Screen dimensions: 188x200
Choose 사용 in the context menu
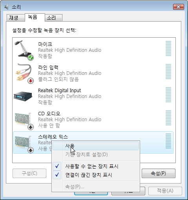(x=96, y=146)
